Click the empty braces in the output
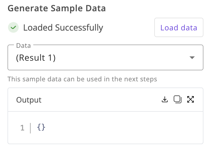 [x=41, y=127]
